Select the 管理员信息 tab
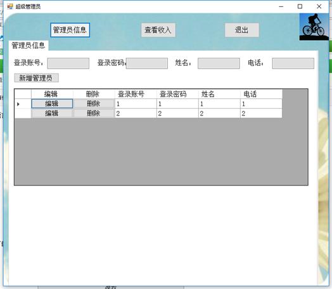 click(29, 45)
